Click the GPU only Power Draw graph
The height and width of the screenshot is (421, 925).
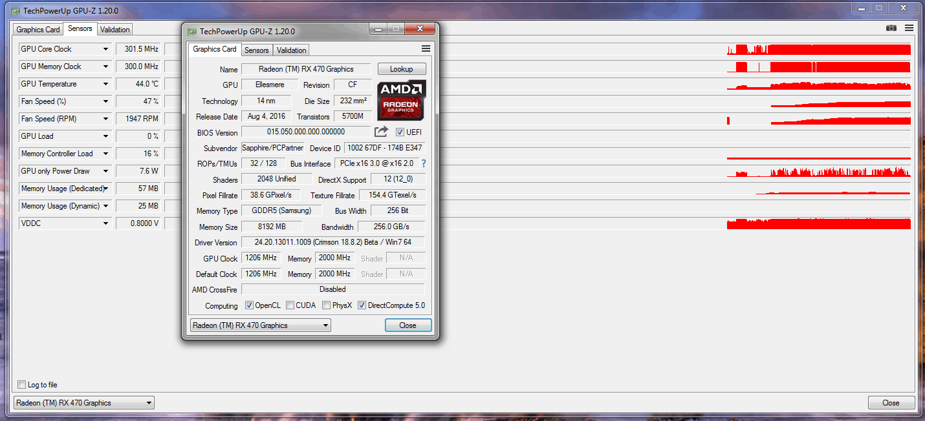tap(819, 171)
